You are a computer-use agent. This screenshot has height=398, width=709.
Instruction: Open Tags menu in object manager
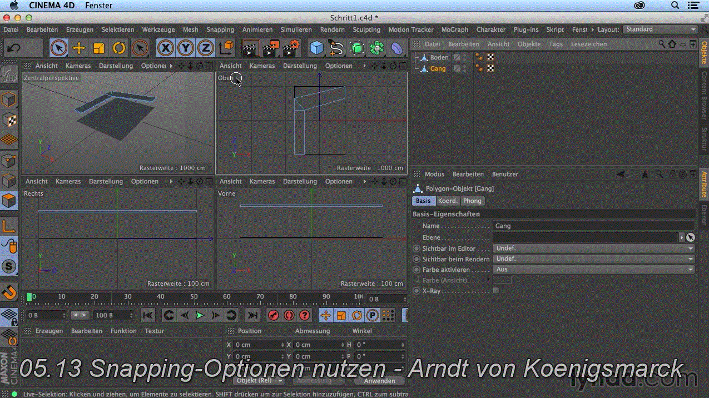pyautogui.click(x=556, y=44)
